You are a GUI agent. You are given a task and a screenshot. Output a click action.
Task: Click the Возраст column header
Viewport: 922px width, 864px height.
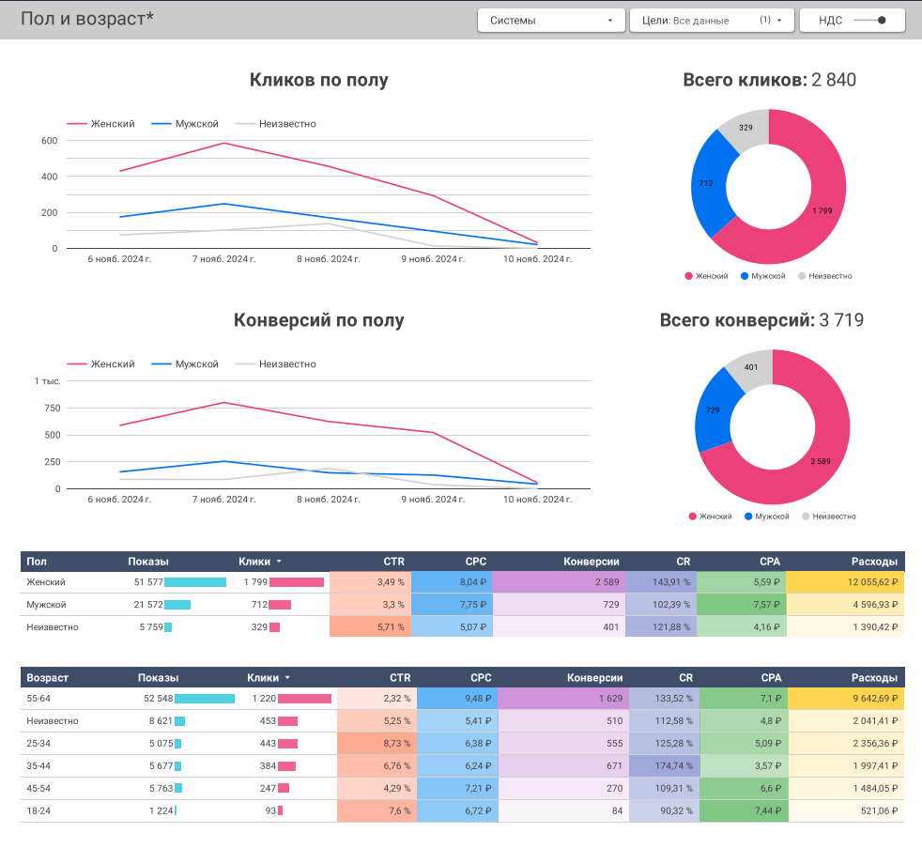click(x=48, y=677)
